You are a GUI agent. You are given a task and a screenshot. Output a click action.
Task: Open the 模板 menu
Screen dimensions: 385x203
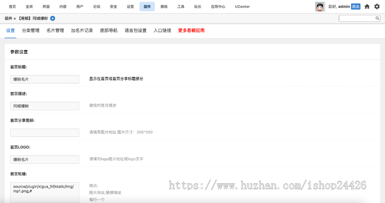pos(164,6)
